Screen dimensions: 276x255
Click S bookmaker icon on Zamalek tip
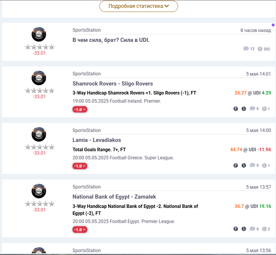tap(244, 229)
